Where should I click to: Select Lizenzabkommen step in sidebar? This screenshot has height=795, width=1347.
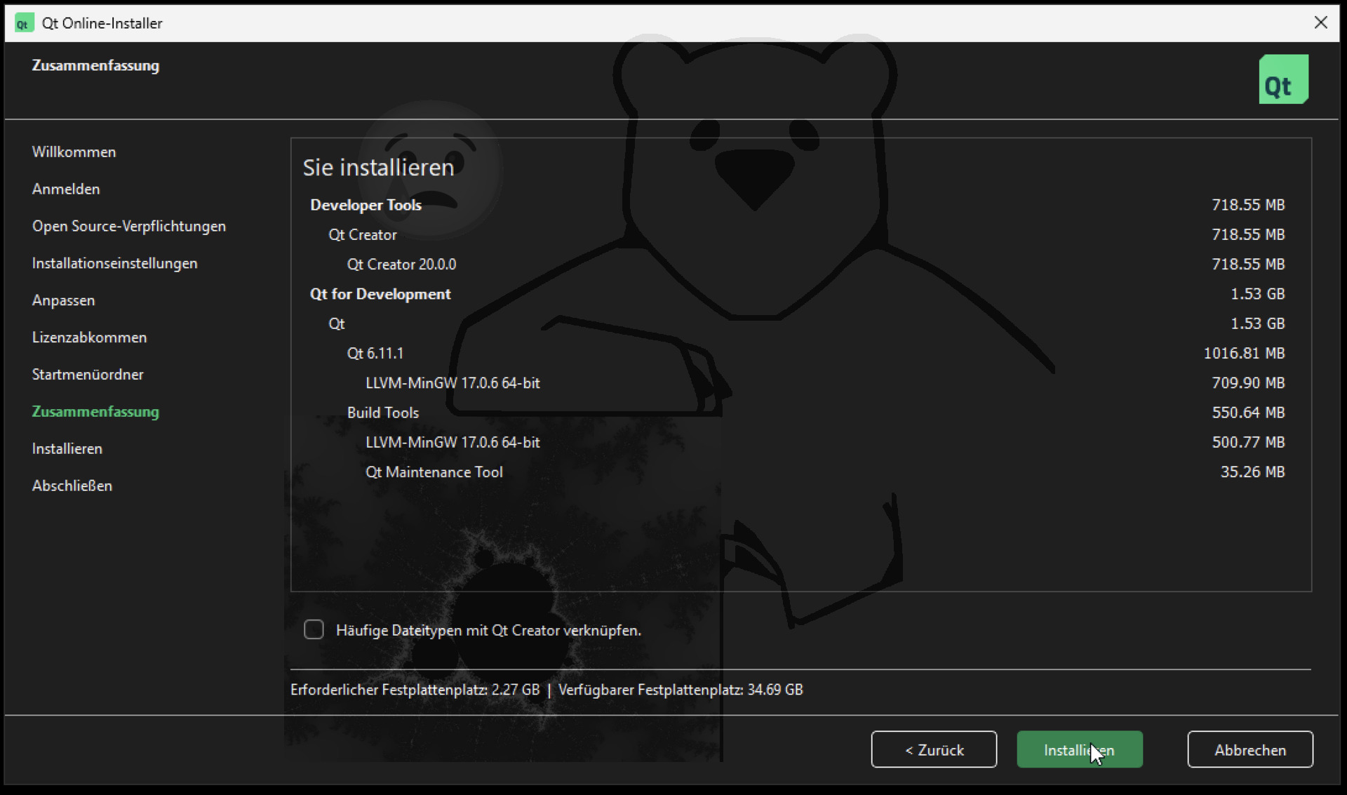[89, 338]
